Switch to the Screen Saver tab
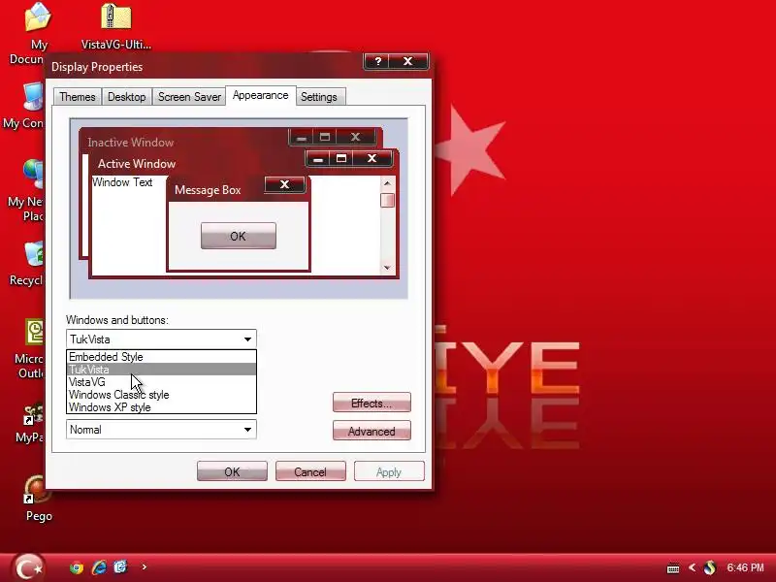 tap(189, 97)
